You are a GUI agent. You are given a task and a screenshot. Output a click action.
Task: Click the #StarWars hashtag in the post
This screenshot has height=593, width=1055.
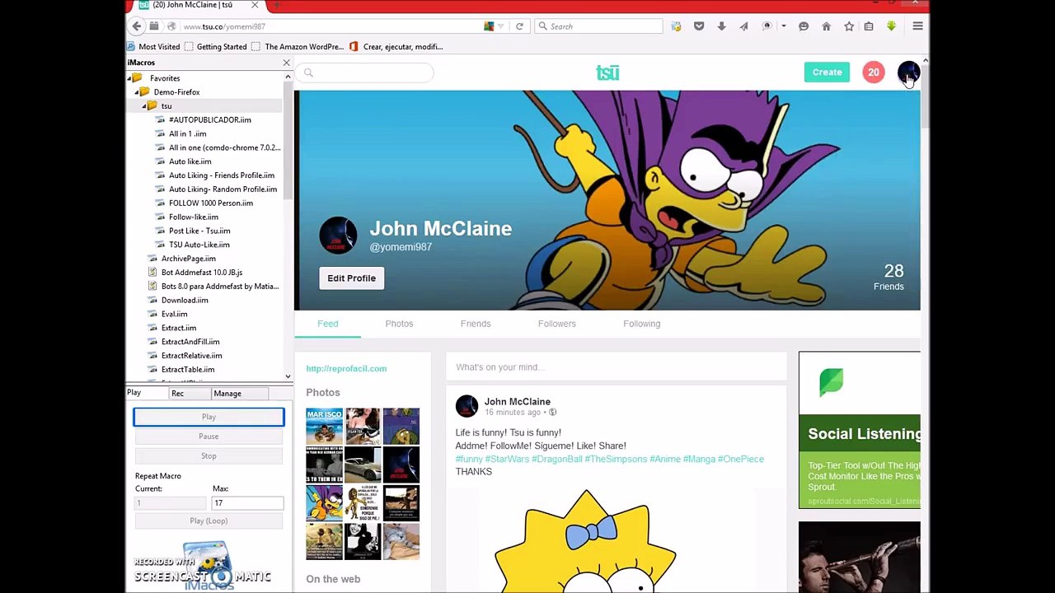tap(507, 459)
